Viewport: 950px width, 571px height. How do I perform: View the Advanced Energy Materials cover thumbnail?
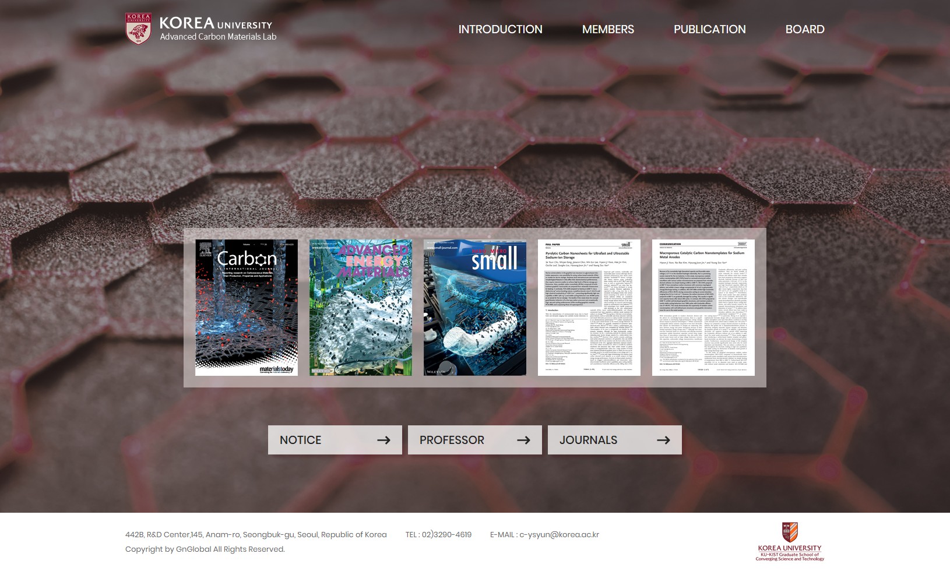pos(361,308)
